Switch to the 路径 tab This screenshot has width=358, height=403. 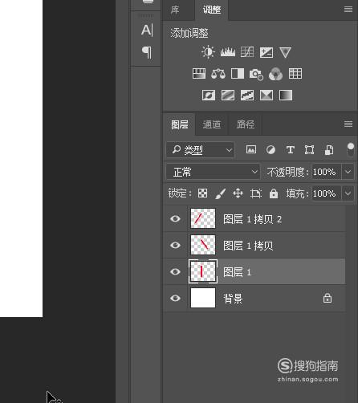[246, 124]
